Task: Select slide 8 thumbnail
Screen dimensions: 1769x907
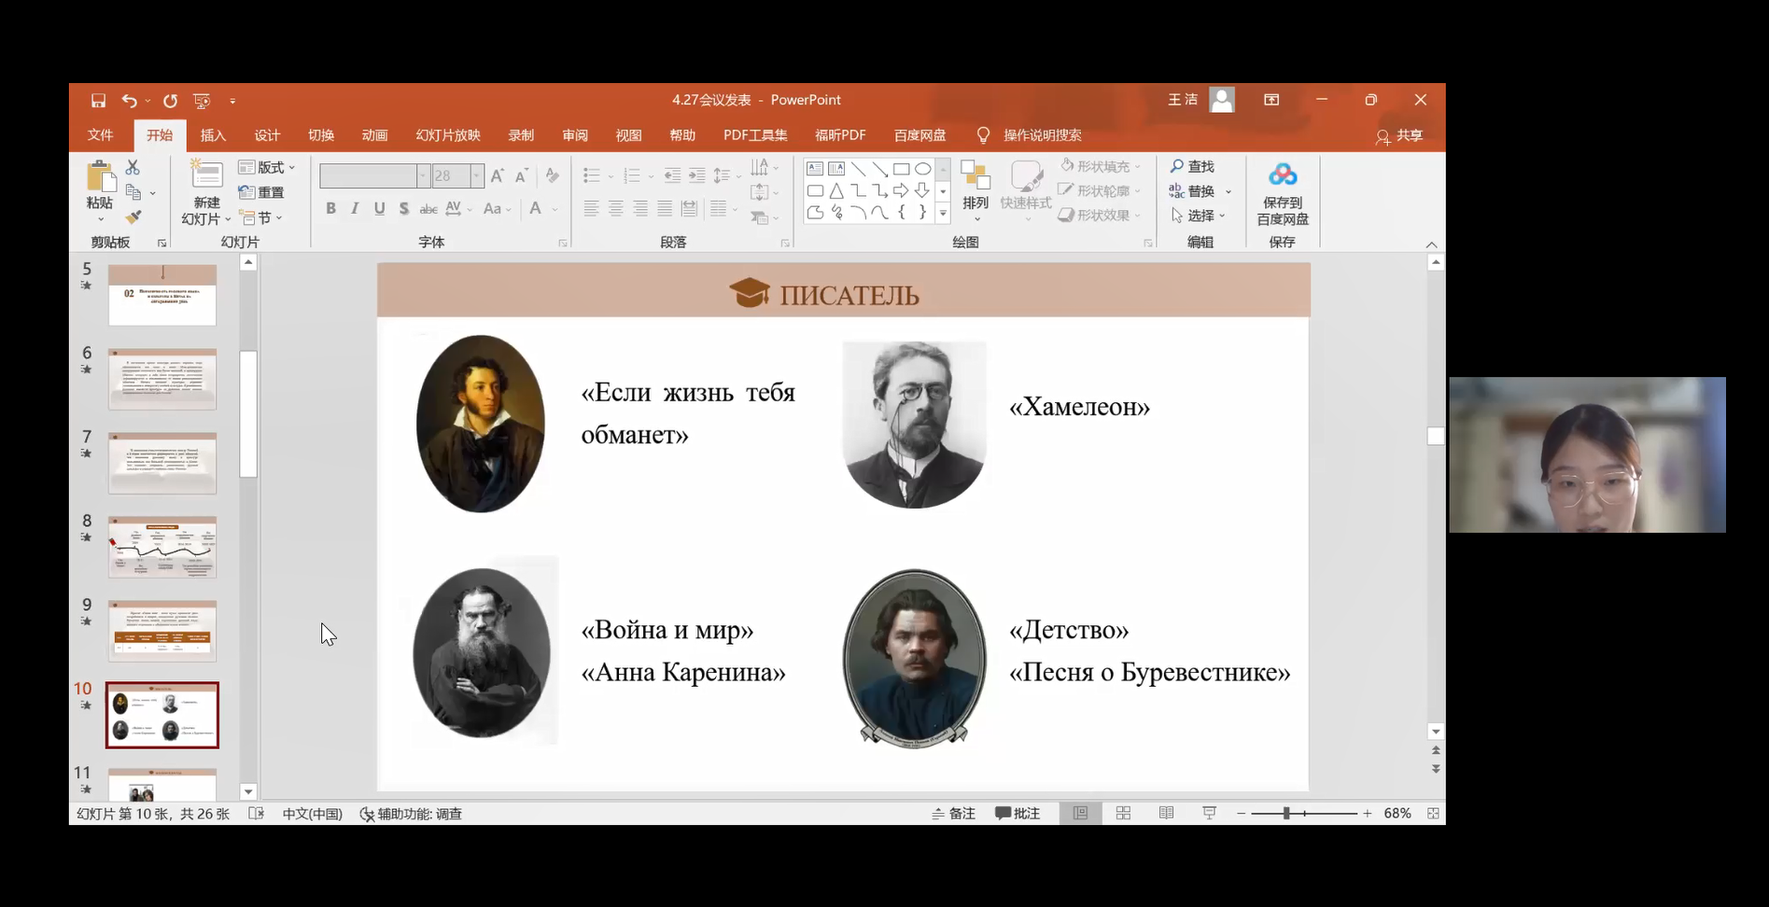Action: 162,548
